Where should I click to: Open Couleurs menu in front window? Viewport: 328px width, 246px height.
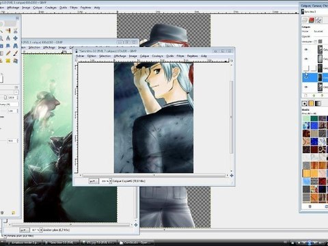(x=158, y=56)
